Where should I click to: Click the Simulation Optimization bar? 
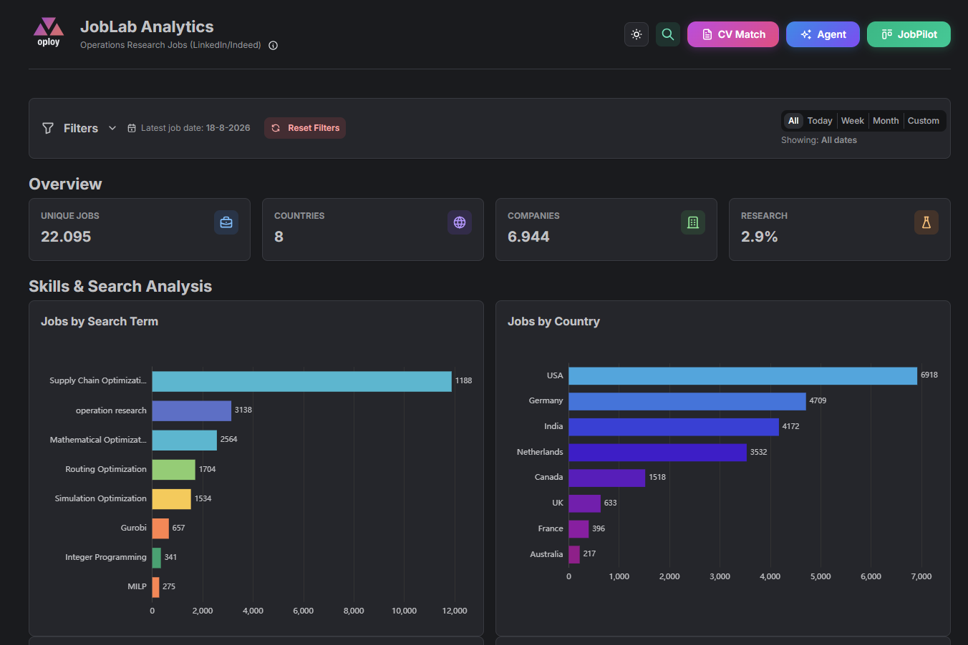172,498
